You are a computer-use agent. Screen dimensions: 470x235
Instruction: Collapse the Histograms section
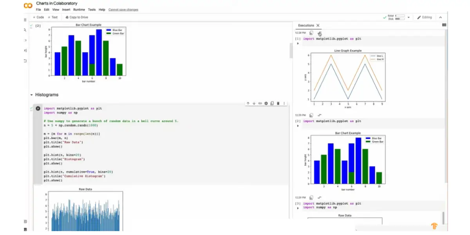click(32, 95)
